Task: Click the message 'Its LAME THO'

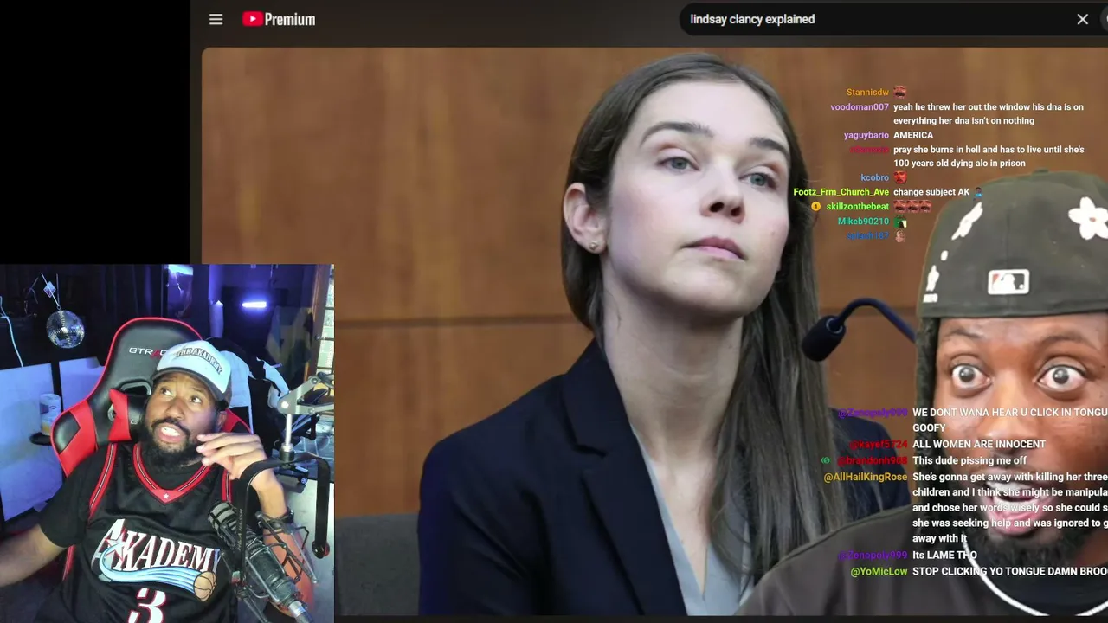Action: 944,556
